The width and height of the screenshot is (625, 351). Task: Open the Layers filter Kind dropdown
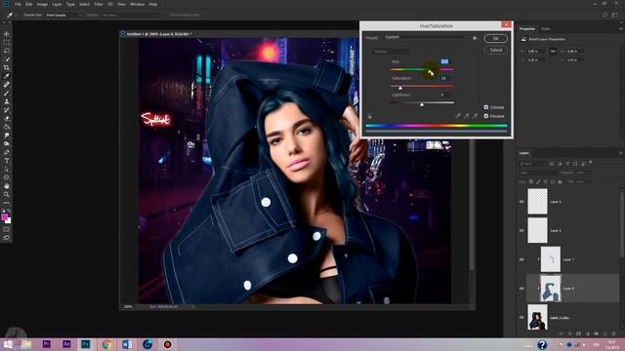click(531, 164)
